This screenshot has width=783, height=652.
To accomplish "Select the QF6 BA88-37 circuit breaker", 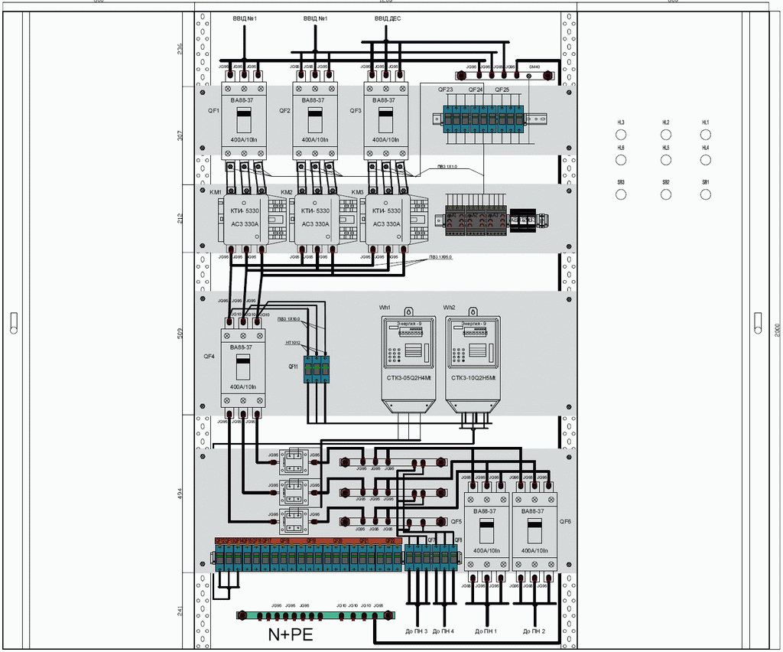I will click(x=534, y=532).
